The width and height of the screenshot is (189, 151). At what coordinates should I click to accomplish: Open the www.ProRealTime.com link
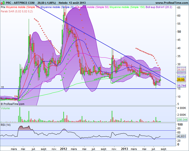click(172, 3)
